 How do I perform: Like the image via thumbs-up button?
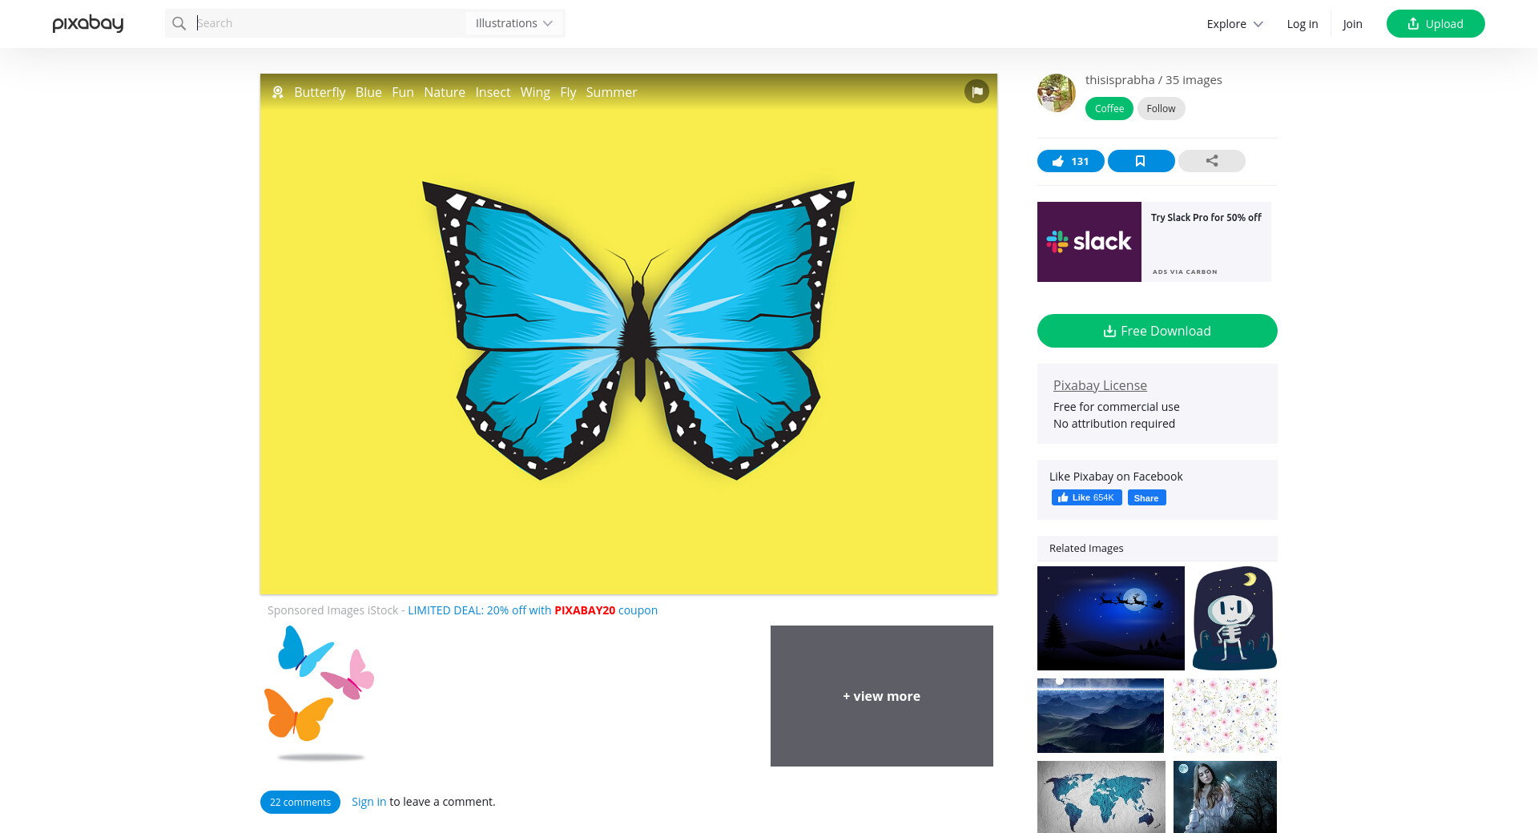click(x=1070, y=161)
